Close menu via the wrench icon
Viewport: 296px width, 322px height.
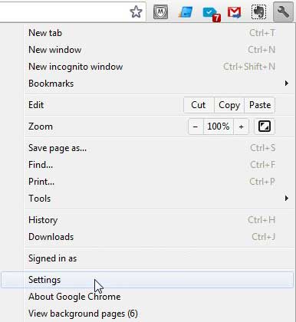pyautogui.click(x=283, y=11)
